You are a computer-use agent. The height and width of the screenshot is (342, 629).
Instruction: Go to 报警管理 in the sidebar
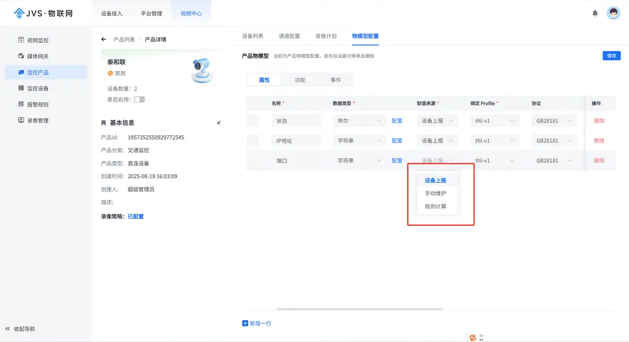tap(39, 104)
